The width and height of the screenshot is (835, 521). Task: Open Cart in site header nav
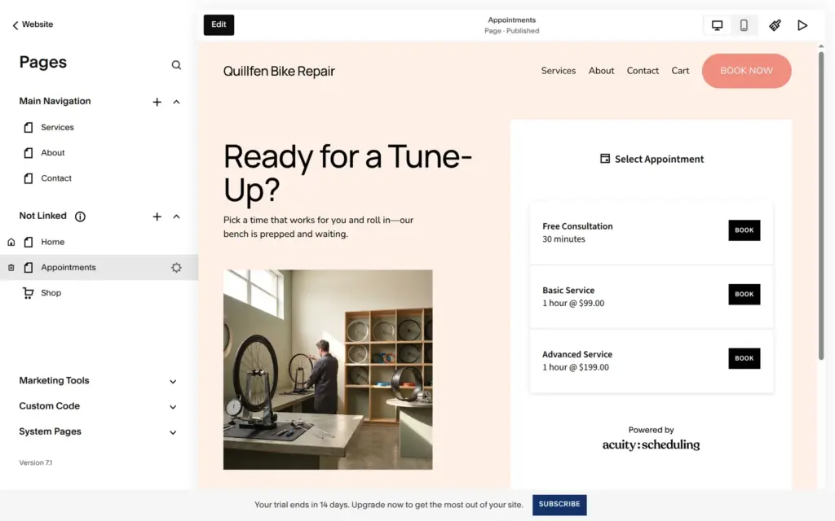tap(680, 71)
